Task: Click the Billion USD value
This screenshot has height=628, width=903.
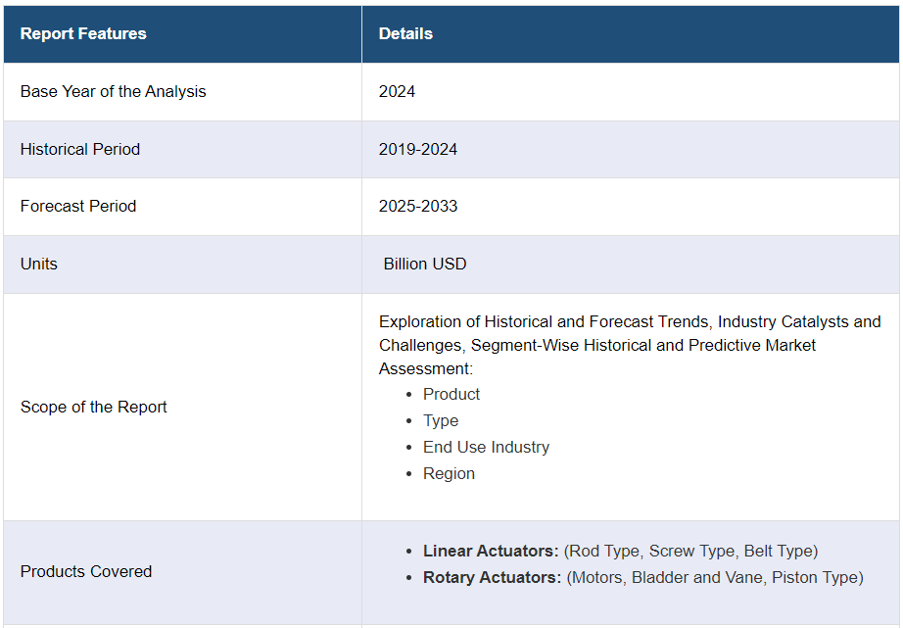Action: (x=425, y=264)
